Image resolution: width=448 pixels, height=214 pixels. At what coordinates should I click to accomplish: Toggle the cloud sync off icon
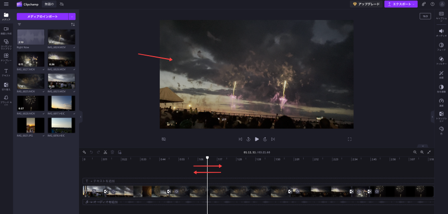62,4
